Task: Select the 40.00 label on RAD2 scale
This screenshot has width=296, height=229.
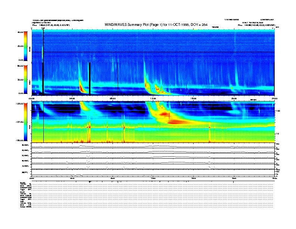Action: click(21, 32)
